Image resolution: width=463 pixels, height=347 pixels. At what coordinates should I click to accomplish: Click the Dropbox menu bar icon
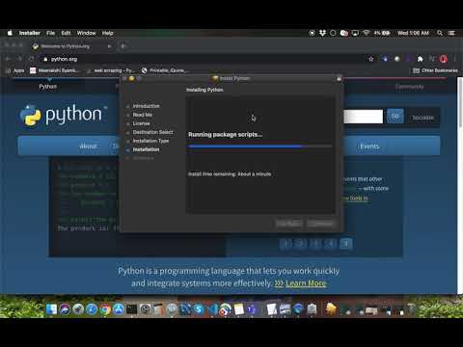(x=322, y=33)
